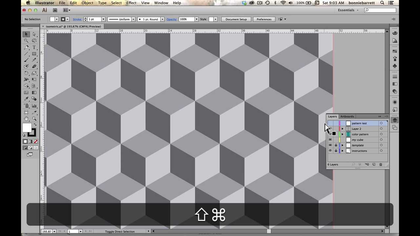Pick the Pencil tool

[x=34, y=60]
